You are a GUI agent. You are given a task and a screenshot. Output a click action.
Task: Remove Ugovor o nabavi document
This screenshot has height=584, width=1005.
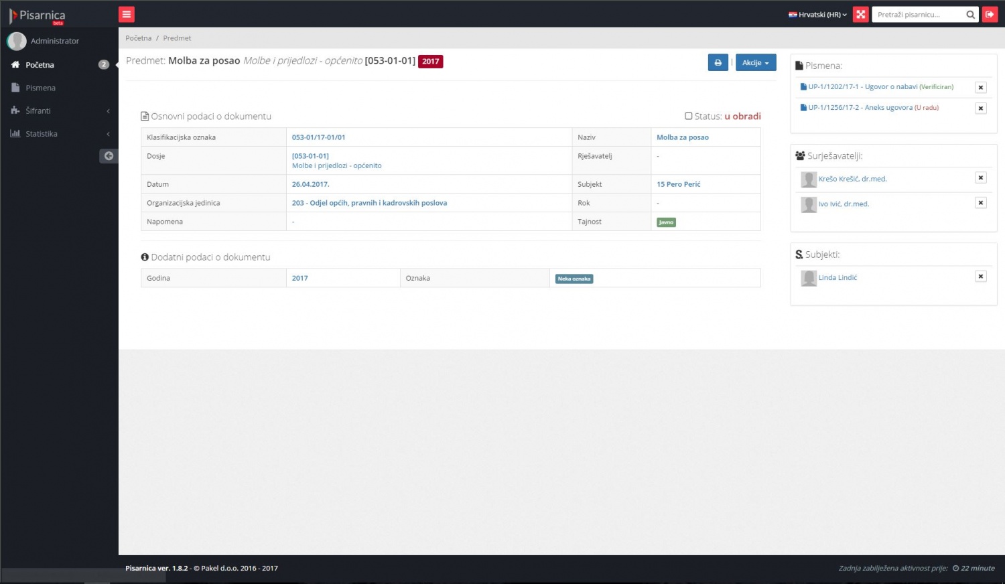point(981,87)
